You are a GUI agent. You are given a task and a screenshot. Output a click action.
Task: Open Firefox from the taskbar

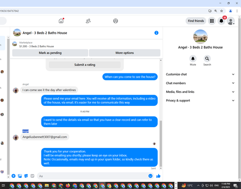point(68,186)
